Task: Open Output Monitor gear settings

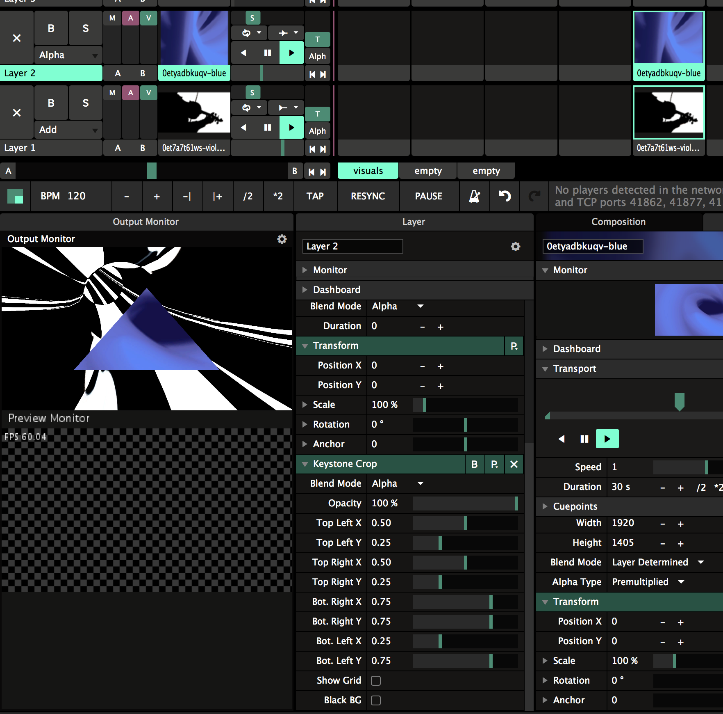Action: (282, 239)
